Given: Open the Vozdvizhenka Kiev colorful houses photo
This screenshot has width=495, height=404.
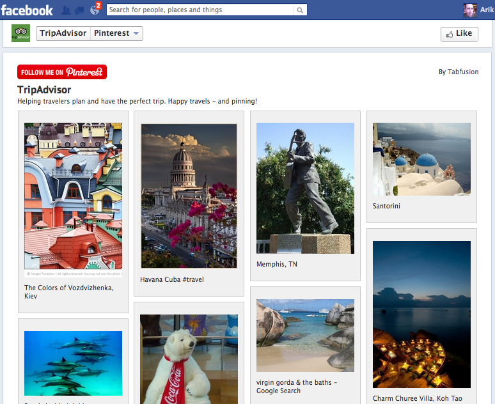Looking at the screenshot, I should pyautogui.click(x=74, y=200).
